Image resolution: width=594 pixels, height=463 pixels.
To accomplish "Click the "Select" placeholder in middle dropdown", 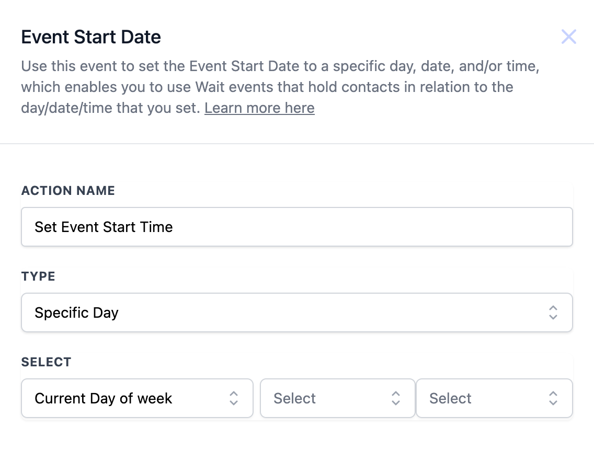I will 294,398.
